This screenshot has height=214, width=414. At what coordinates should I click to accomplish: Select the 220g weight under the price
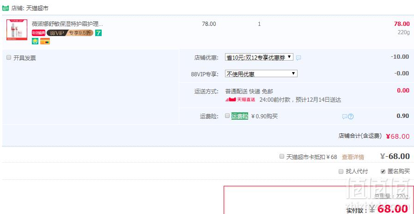click(404, 32)
